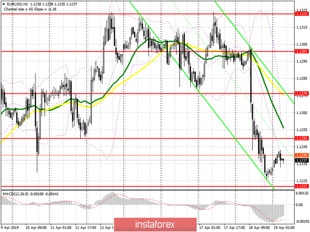Select the 1.1222 red price level label
Image resolution: width=310 pixels, height=232 pixels.
(302, 186)
